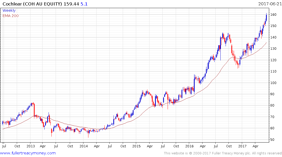
Task: Click the chart date 2017-06-21
Action: point(270,4)
